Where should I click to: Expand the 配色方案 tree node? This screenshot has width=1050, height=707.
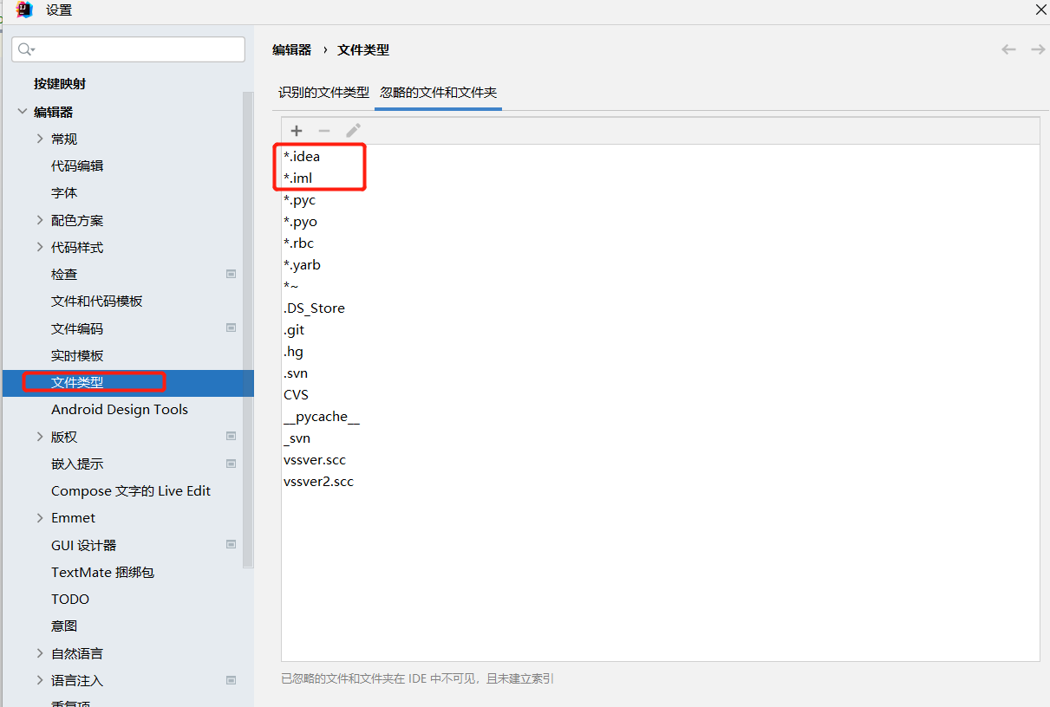[x=40, y=220]
